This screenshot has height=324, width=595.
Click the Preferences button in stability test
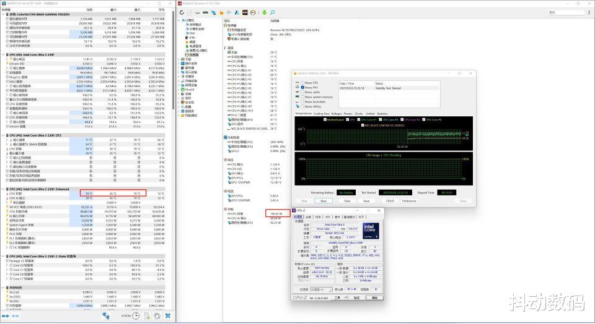click(409, 200)
